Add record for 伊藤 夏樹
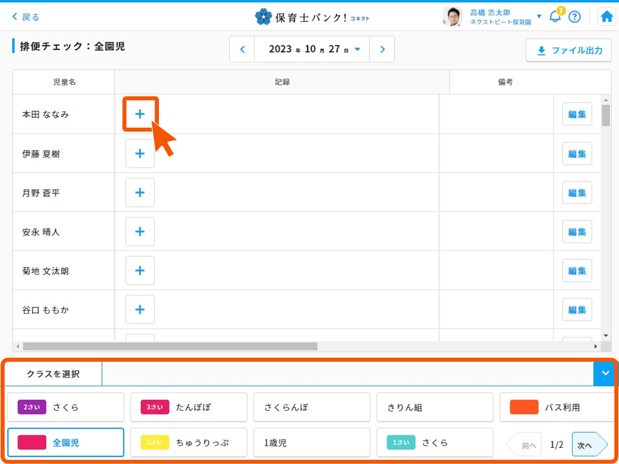The height and width of the screenshot is (464, 619). pyautogui.click(x=140, y=154)
